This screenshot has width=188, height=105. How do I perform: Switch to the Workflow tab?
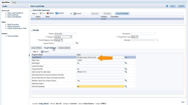tap(6, 2)
